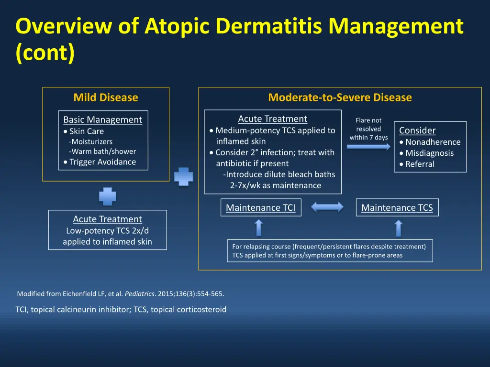Click the 'Referral' bullet
490x367 pixels.
[x=417, y=164]
